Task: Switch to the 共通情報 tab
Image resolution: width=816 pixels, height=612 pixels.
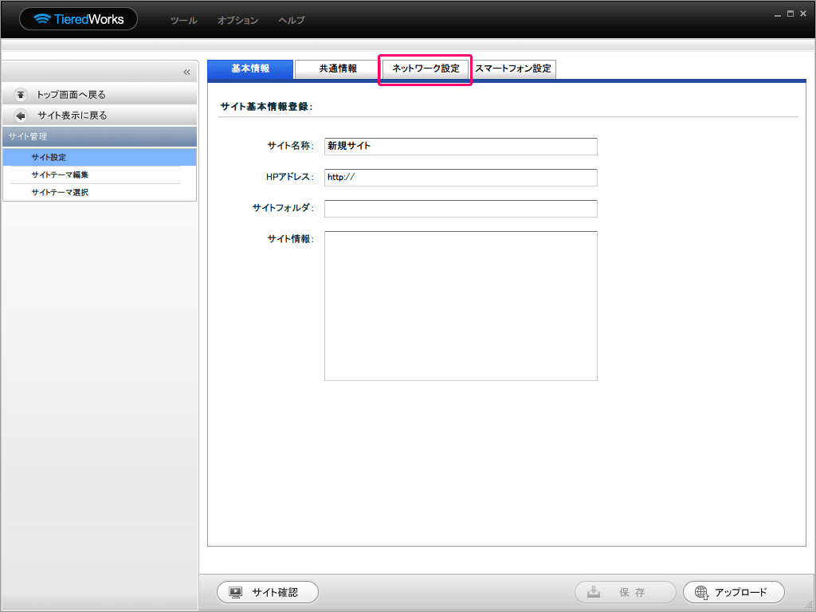Action: 338,69
